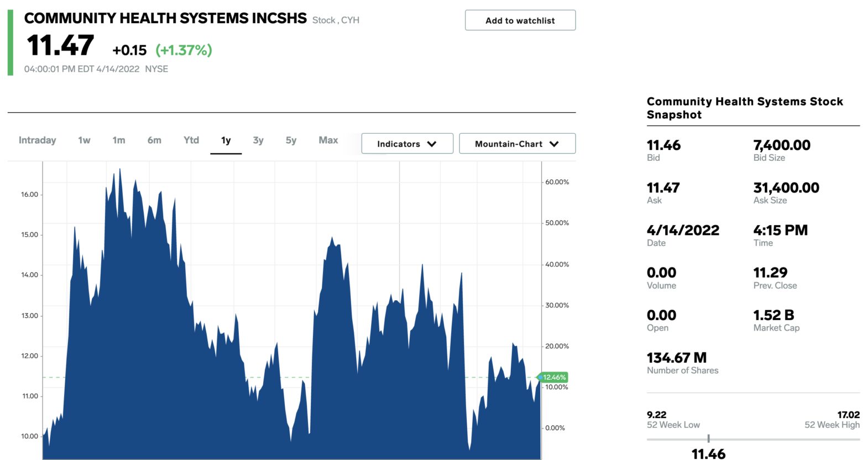The width and height of the screenshot is (867, 460).
Task: Click the 0.00 Open value
Action: [661, 316]
